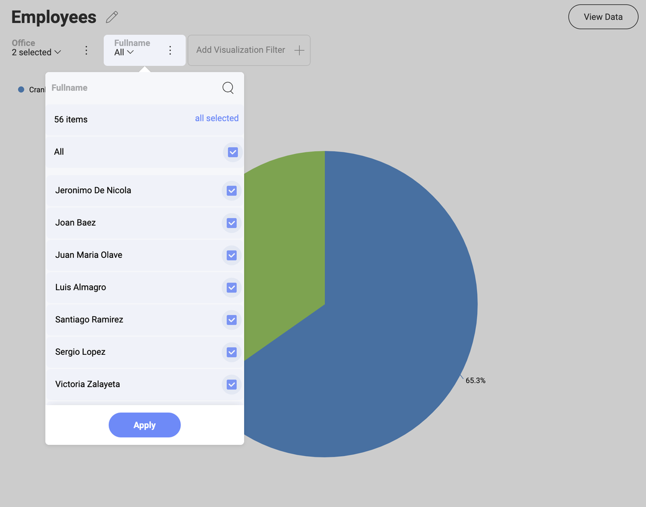The height and width of the screenshot is (507, 646).
Task: Select the Luis Almagro name text
Action: point(80,287)
